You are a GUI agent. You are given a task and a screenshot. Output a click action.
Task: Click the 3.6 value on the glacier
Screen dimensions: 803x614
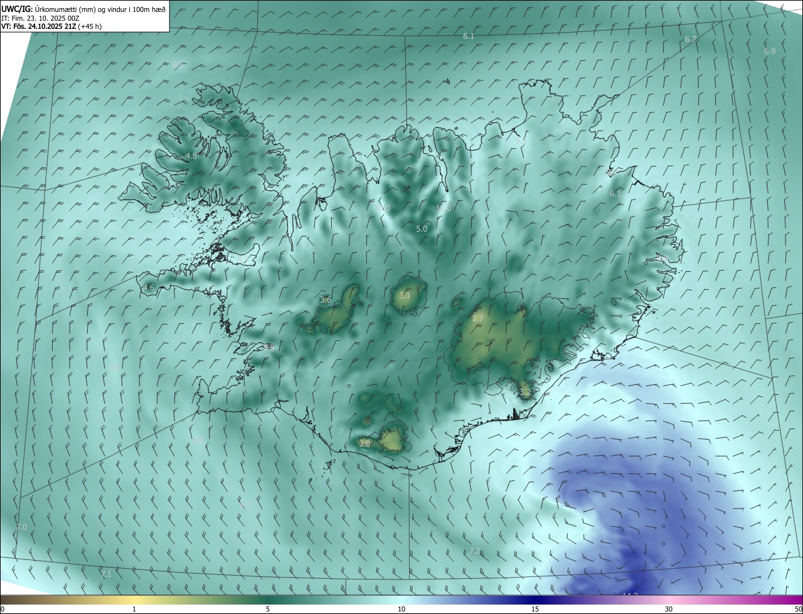tap(326, 300)
